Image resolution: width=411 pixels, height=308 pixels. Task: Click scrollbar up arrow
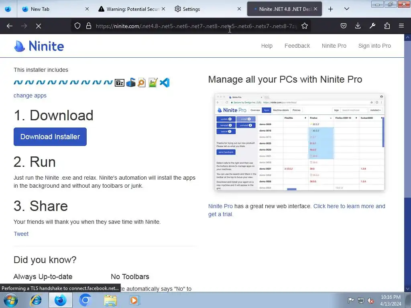pos(407,37)
